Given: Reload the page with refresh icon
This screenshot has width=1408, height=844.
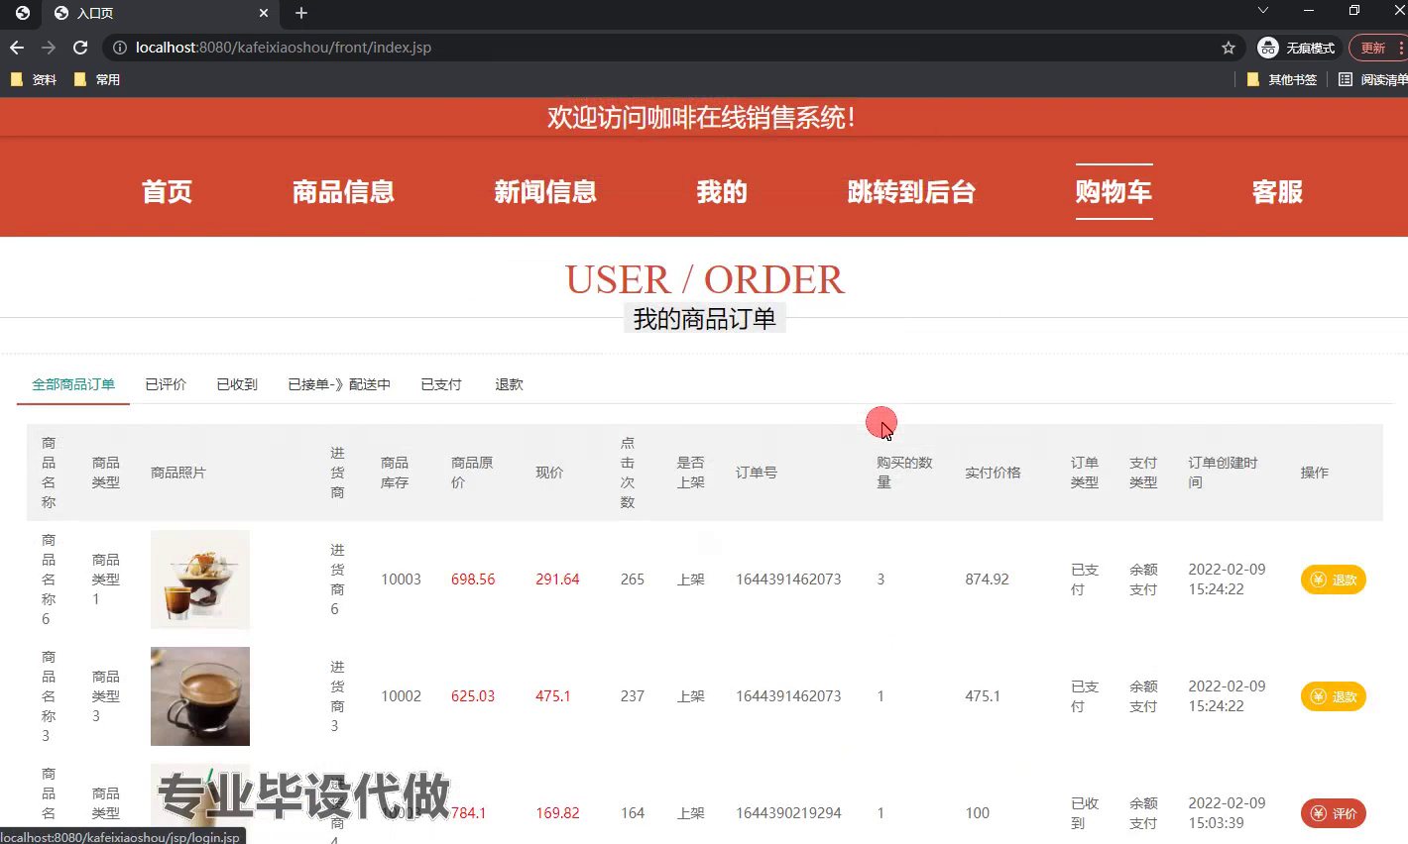Looking at the screenshot, I should [80, 48].
